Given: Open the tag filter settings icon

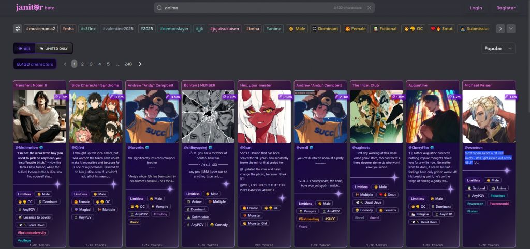Looking at the screenshot, I should 18,29.
